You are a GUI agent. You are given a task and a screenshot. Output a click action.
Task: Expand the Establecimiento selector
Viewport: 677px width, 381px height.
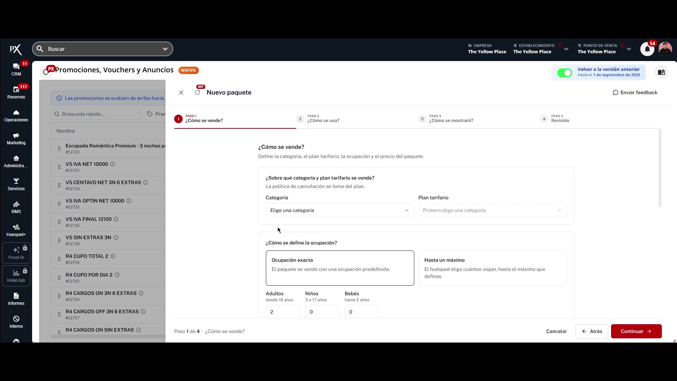[x=566, y=49]
